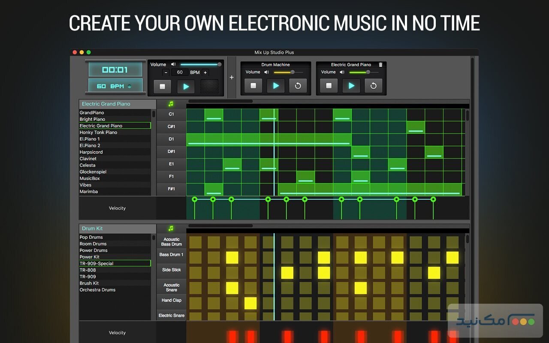Click the green music note icon above the piano roll

tap(171, 103)
